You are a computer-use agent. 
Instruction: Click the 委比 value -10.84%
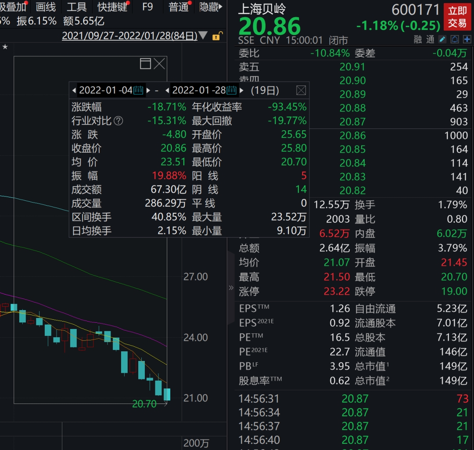pos(330,53)
